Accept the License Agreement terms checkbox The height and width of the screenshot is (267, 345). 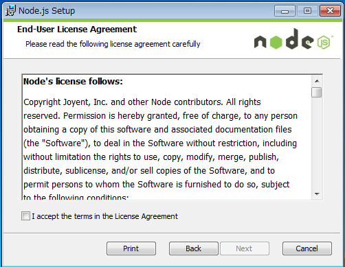pyautogui.click(x=25, y=216)
